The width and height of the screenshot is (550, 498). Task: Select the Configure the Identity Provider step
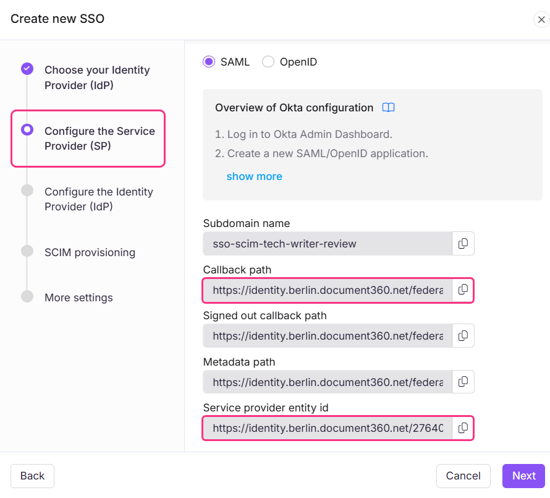tap(99, 199)
